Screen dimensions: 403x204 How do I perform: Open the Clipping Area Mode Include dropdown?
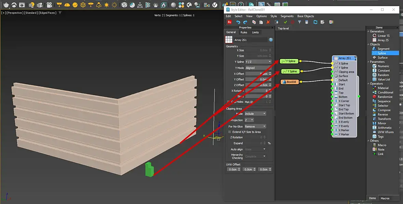coord(255,113)
